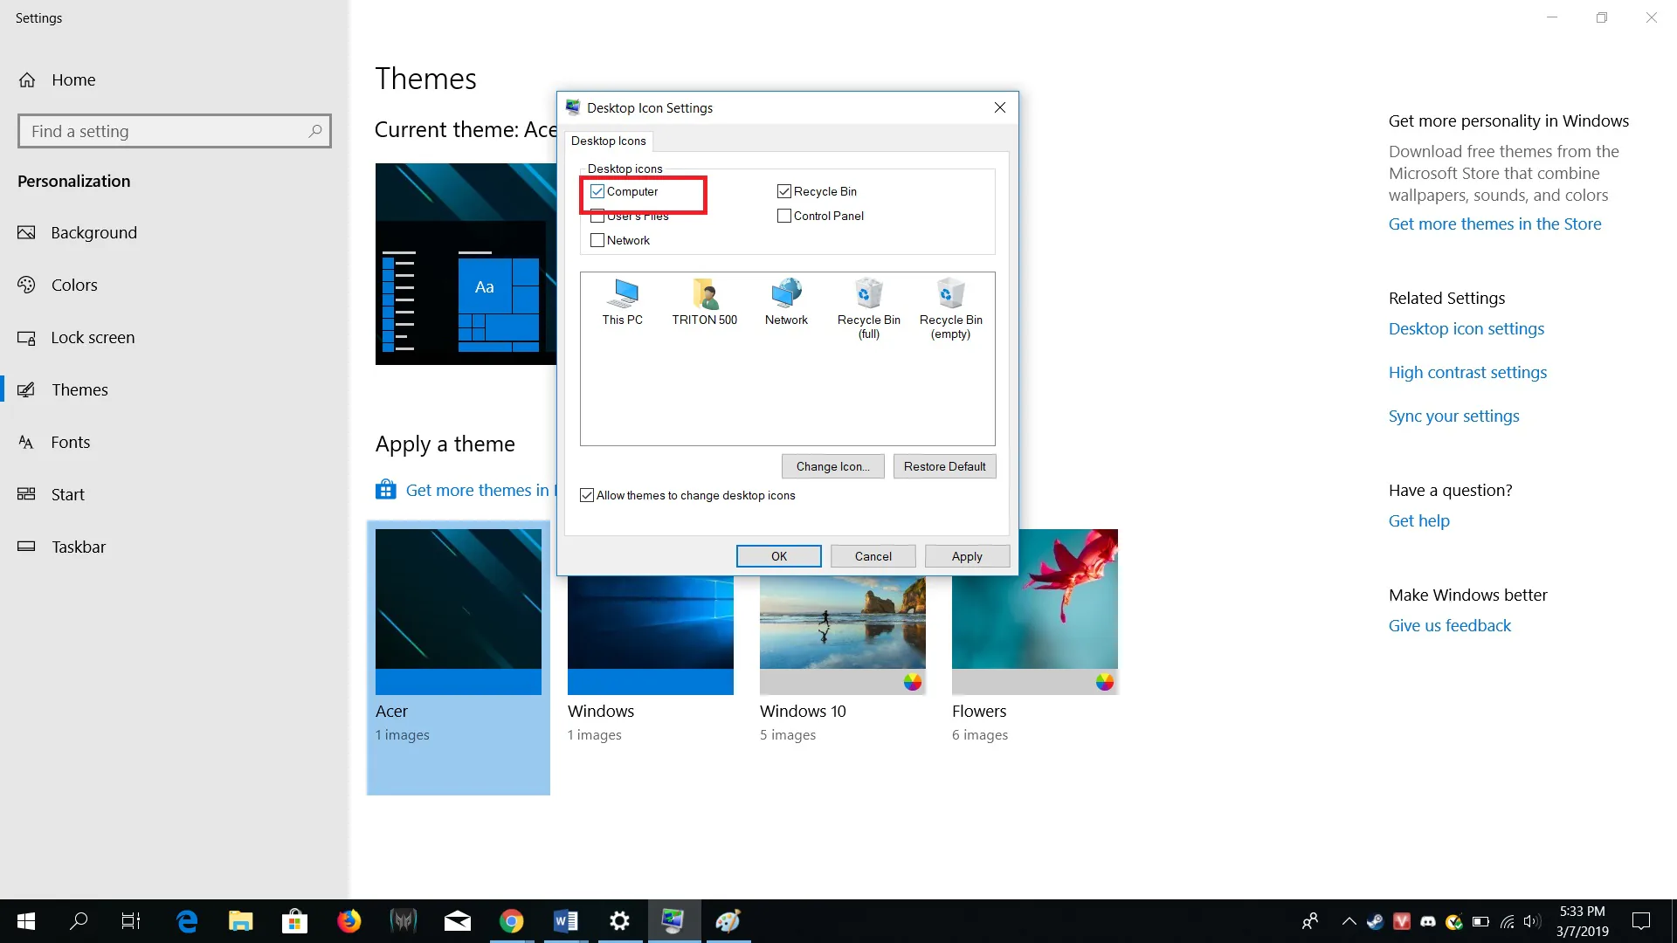The width and height of the screenshot is (1677, 943).
Task: Open File Explorer from the taskbar
Action: coord(241,921)
